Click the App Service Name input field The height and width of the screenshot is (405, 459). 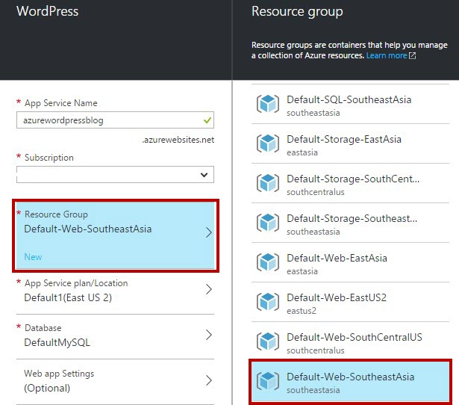coord(116,120)
